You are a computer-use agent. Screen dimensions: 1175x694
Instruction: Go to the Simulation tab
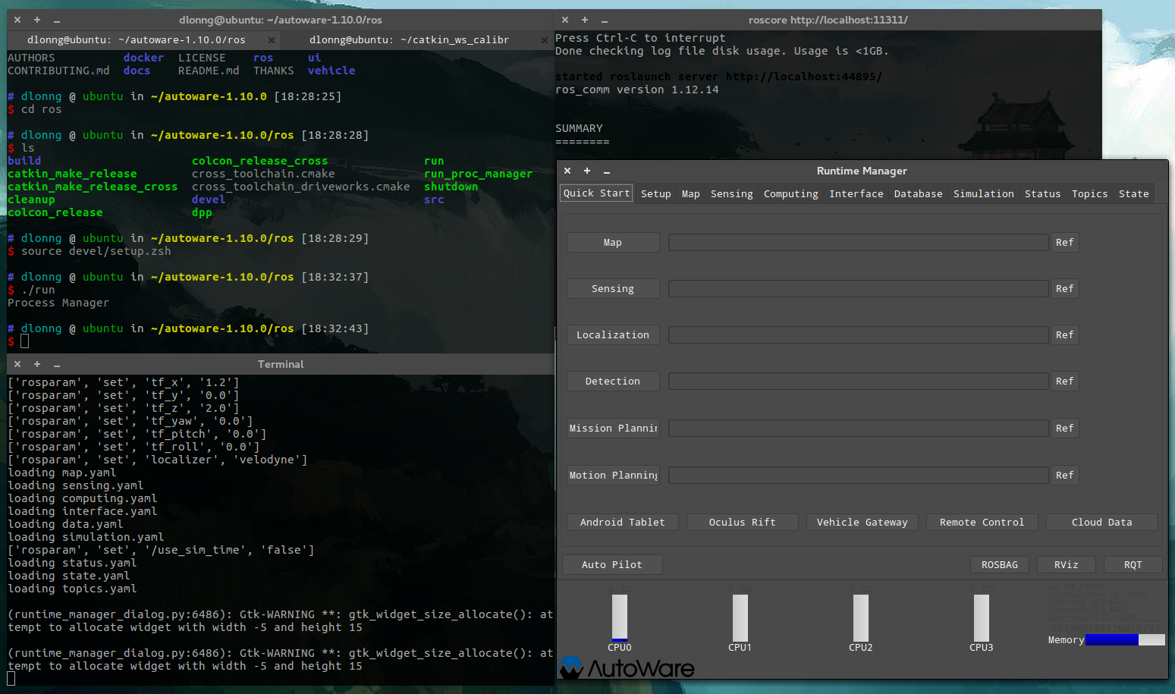click(x=984, y=194)
